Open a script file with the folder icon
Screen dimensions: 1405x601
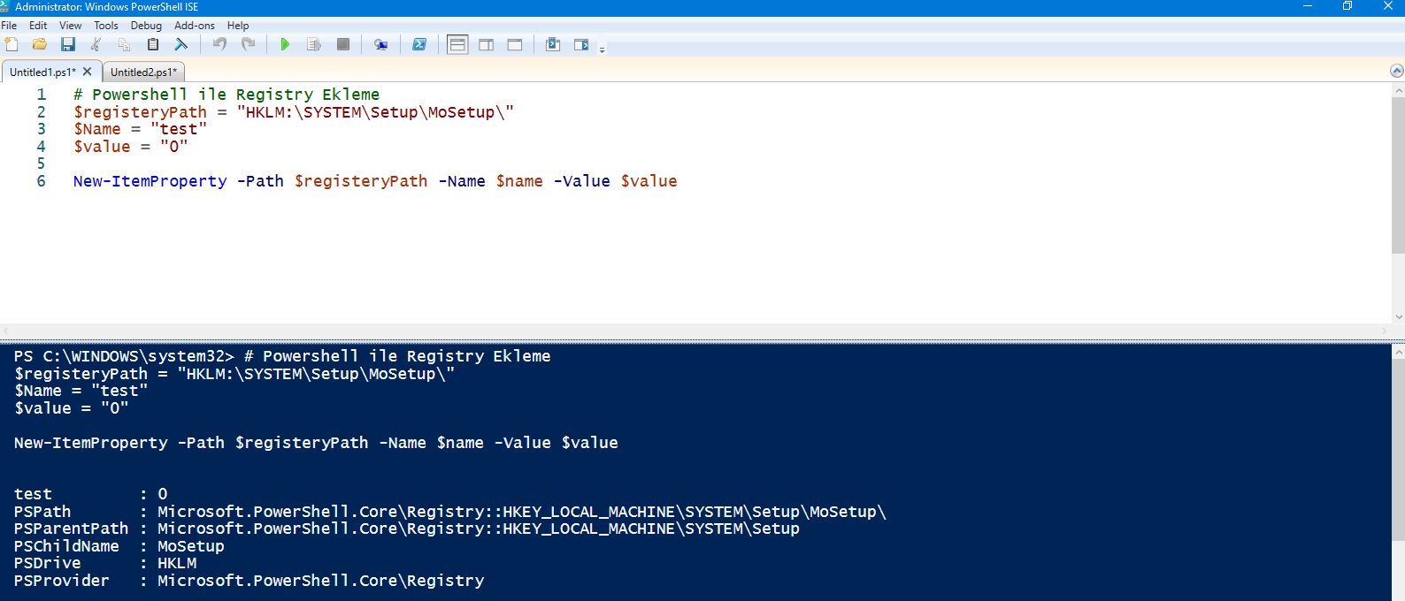click(40, 44)
